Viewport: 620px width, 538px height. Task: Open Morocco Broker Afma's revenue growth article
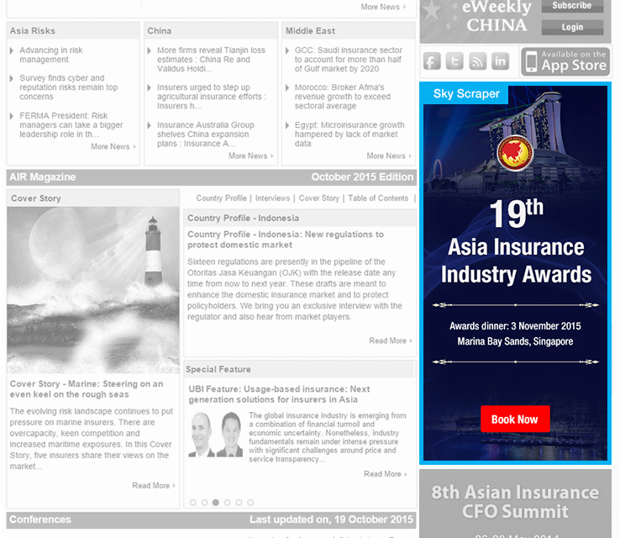(x=343, y=97)
